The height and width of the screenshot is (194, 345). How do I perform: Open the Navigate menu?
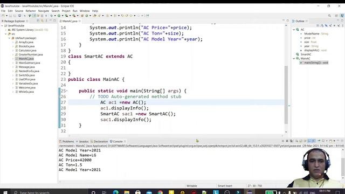(44, 11)
